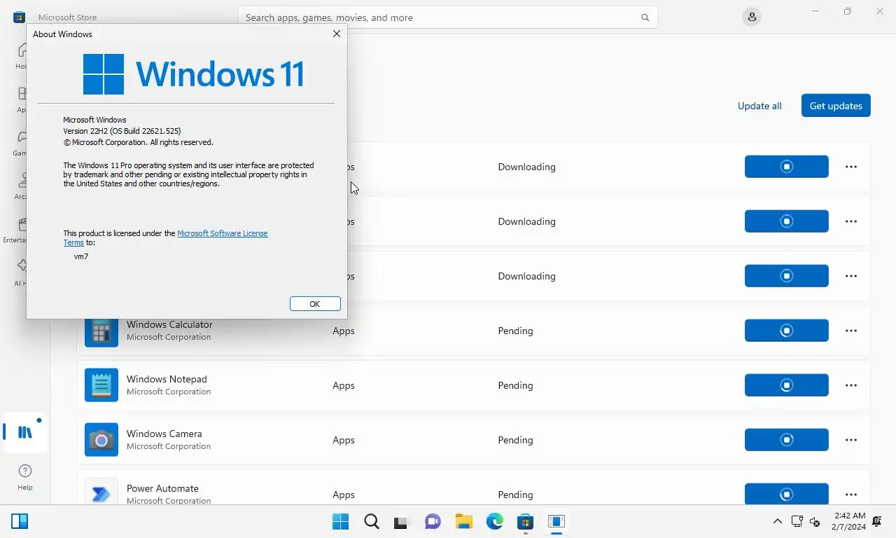This screenshot has width=896, height=538.
Task: Open the Widgets icon on the taskbar
Action: click(20, 521)
